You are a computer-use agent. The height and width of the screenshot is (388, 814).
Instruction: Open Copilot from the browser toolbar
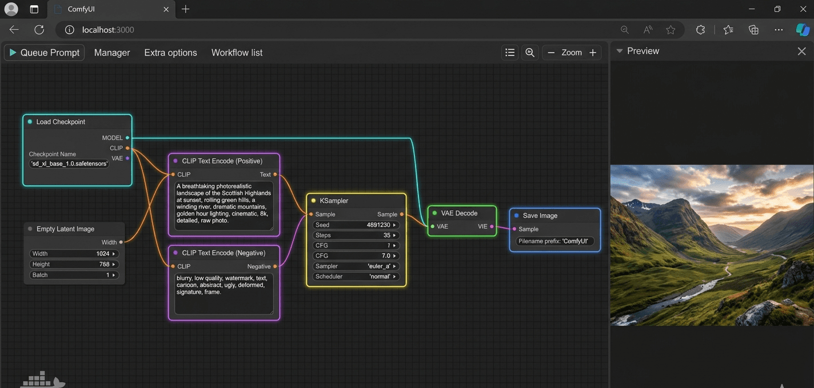pos(803,29)
